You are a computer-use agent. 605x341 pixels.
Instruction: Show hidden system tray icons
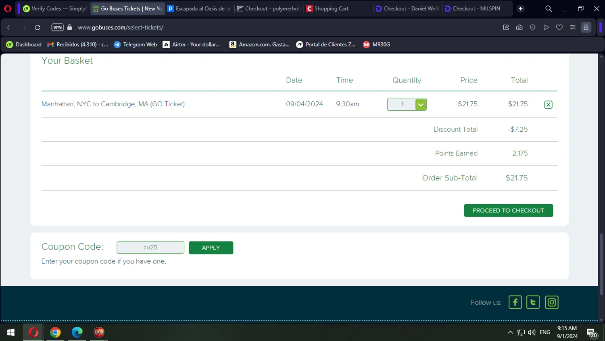pyautogui.click(x=510, y=333)
